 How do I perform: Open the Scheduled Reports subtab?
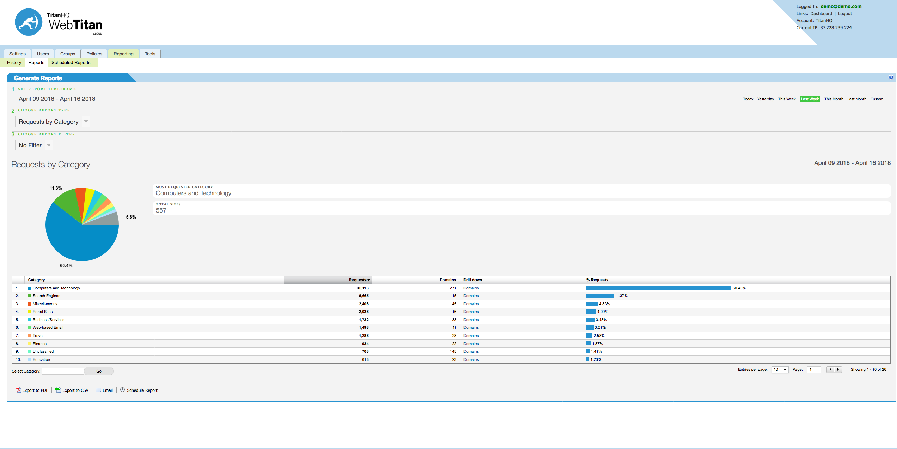pos(71,63)
